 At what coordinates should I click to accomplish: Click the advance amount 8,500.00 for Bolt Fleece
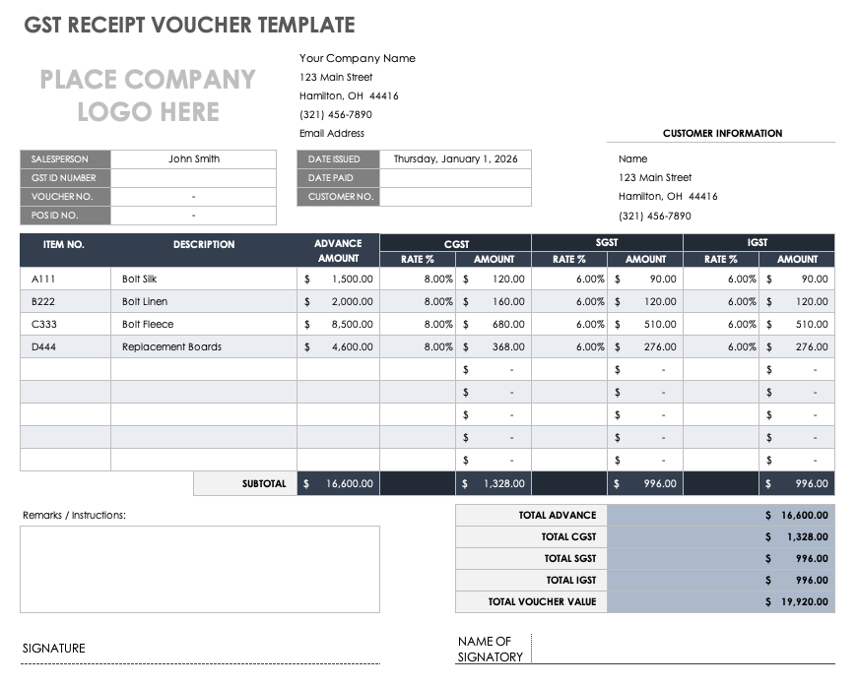click(348, 324)
